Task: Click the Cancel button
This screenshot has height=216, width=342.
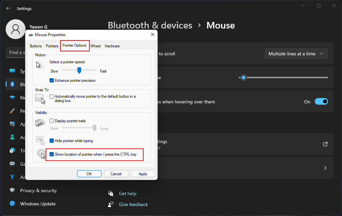Action: click(116, 174)
